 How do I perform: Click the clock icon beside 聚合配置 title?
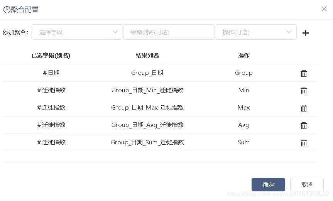point(7,10)
